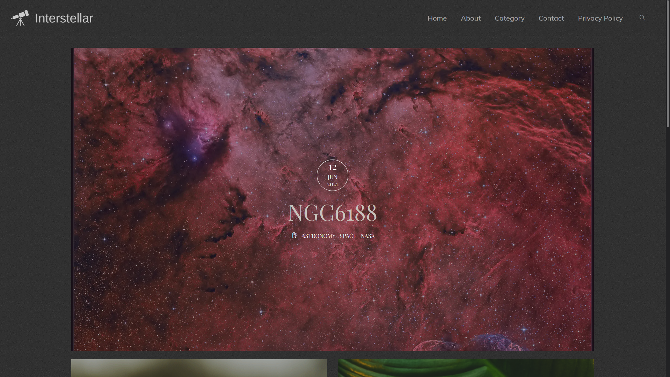Select the ASTRONOMY tag
Screen dimensions: 670x377
pos(318,236)
